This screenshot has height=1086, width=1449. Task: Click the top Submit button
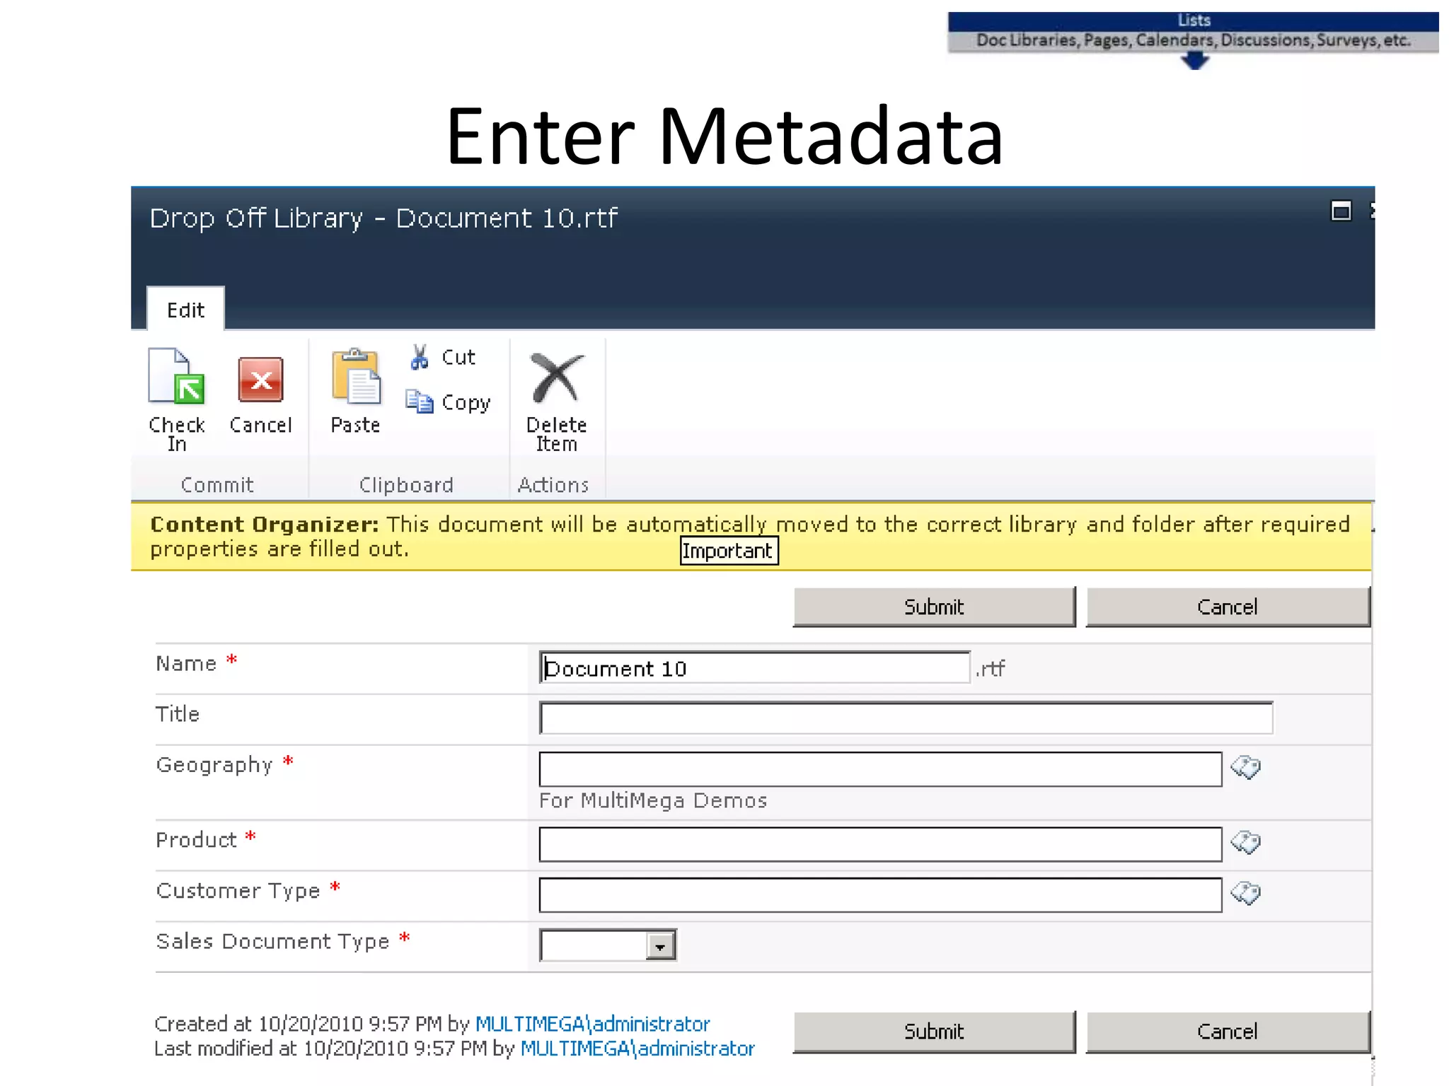[934, 607]
